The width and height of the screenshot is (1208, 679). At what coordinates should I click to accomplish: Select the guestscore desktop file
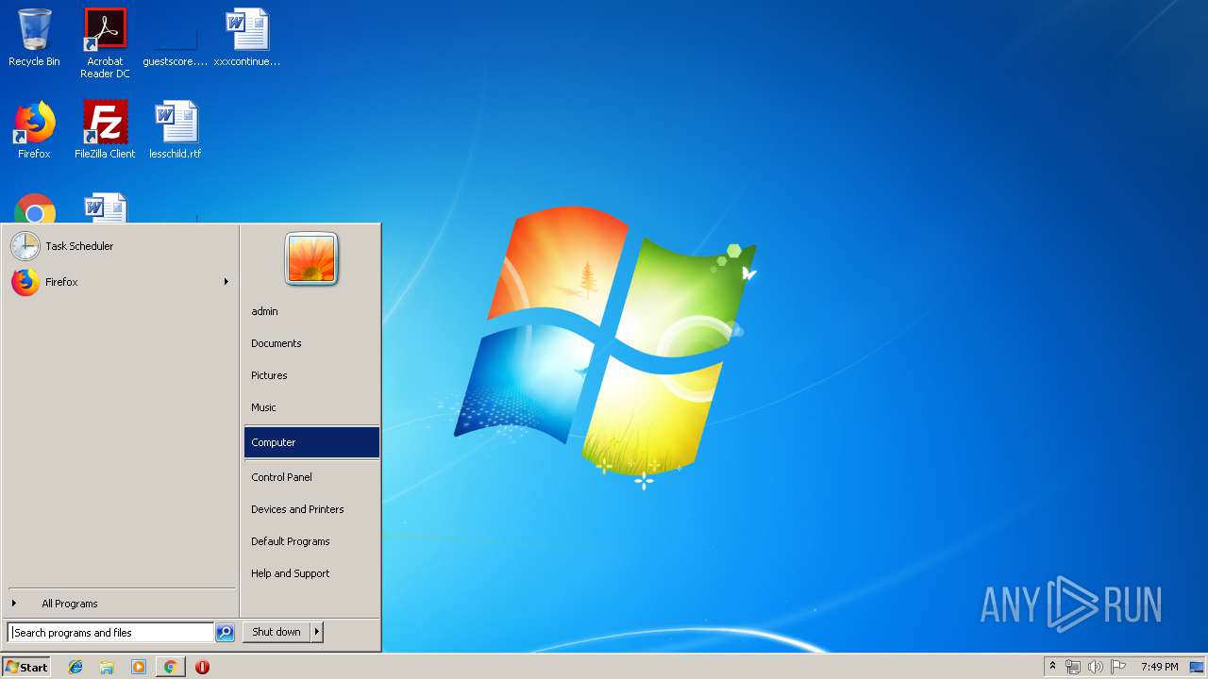(176, 38)
